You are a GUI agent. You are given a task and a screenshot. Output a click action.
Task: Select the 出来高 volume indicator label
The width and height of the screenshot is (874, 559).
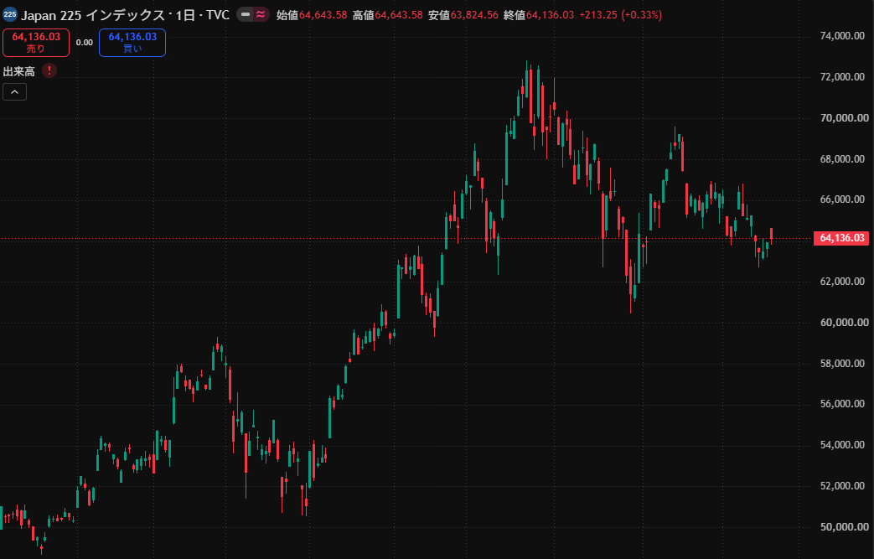pyautogui.click(x=19, y=71)
